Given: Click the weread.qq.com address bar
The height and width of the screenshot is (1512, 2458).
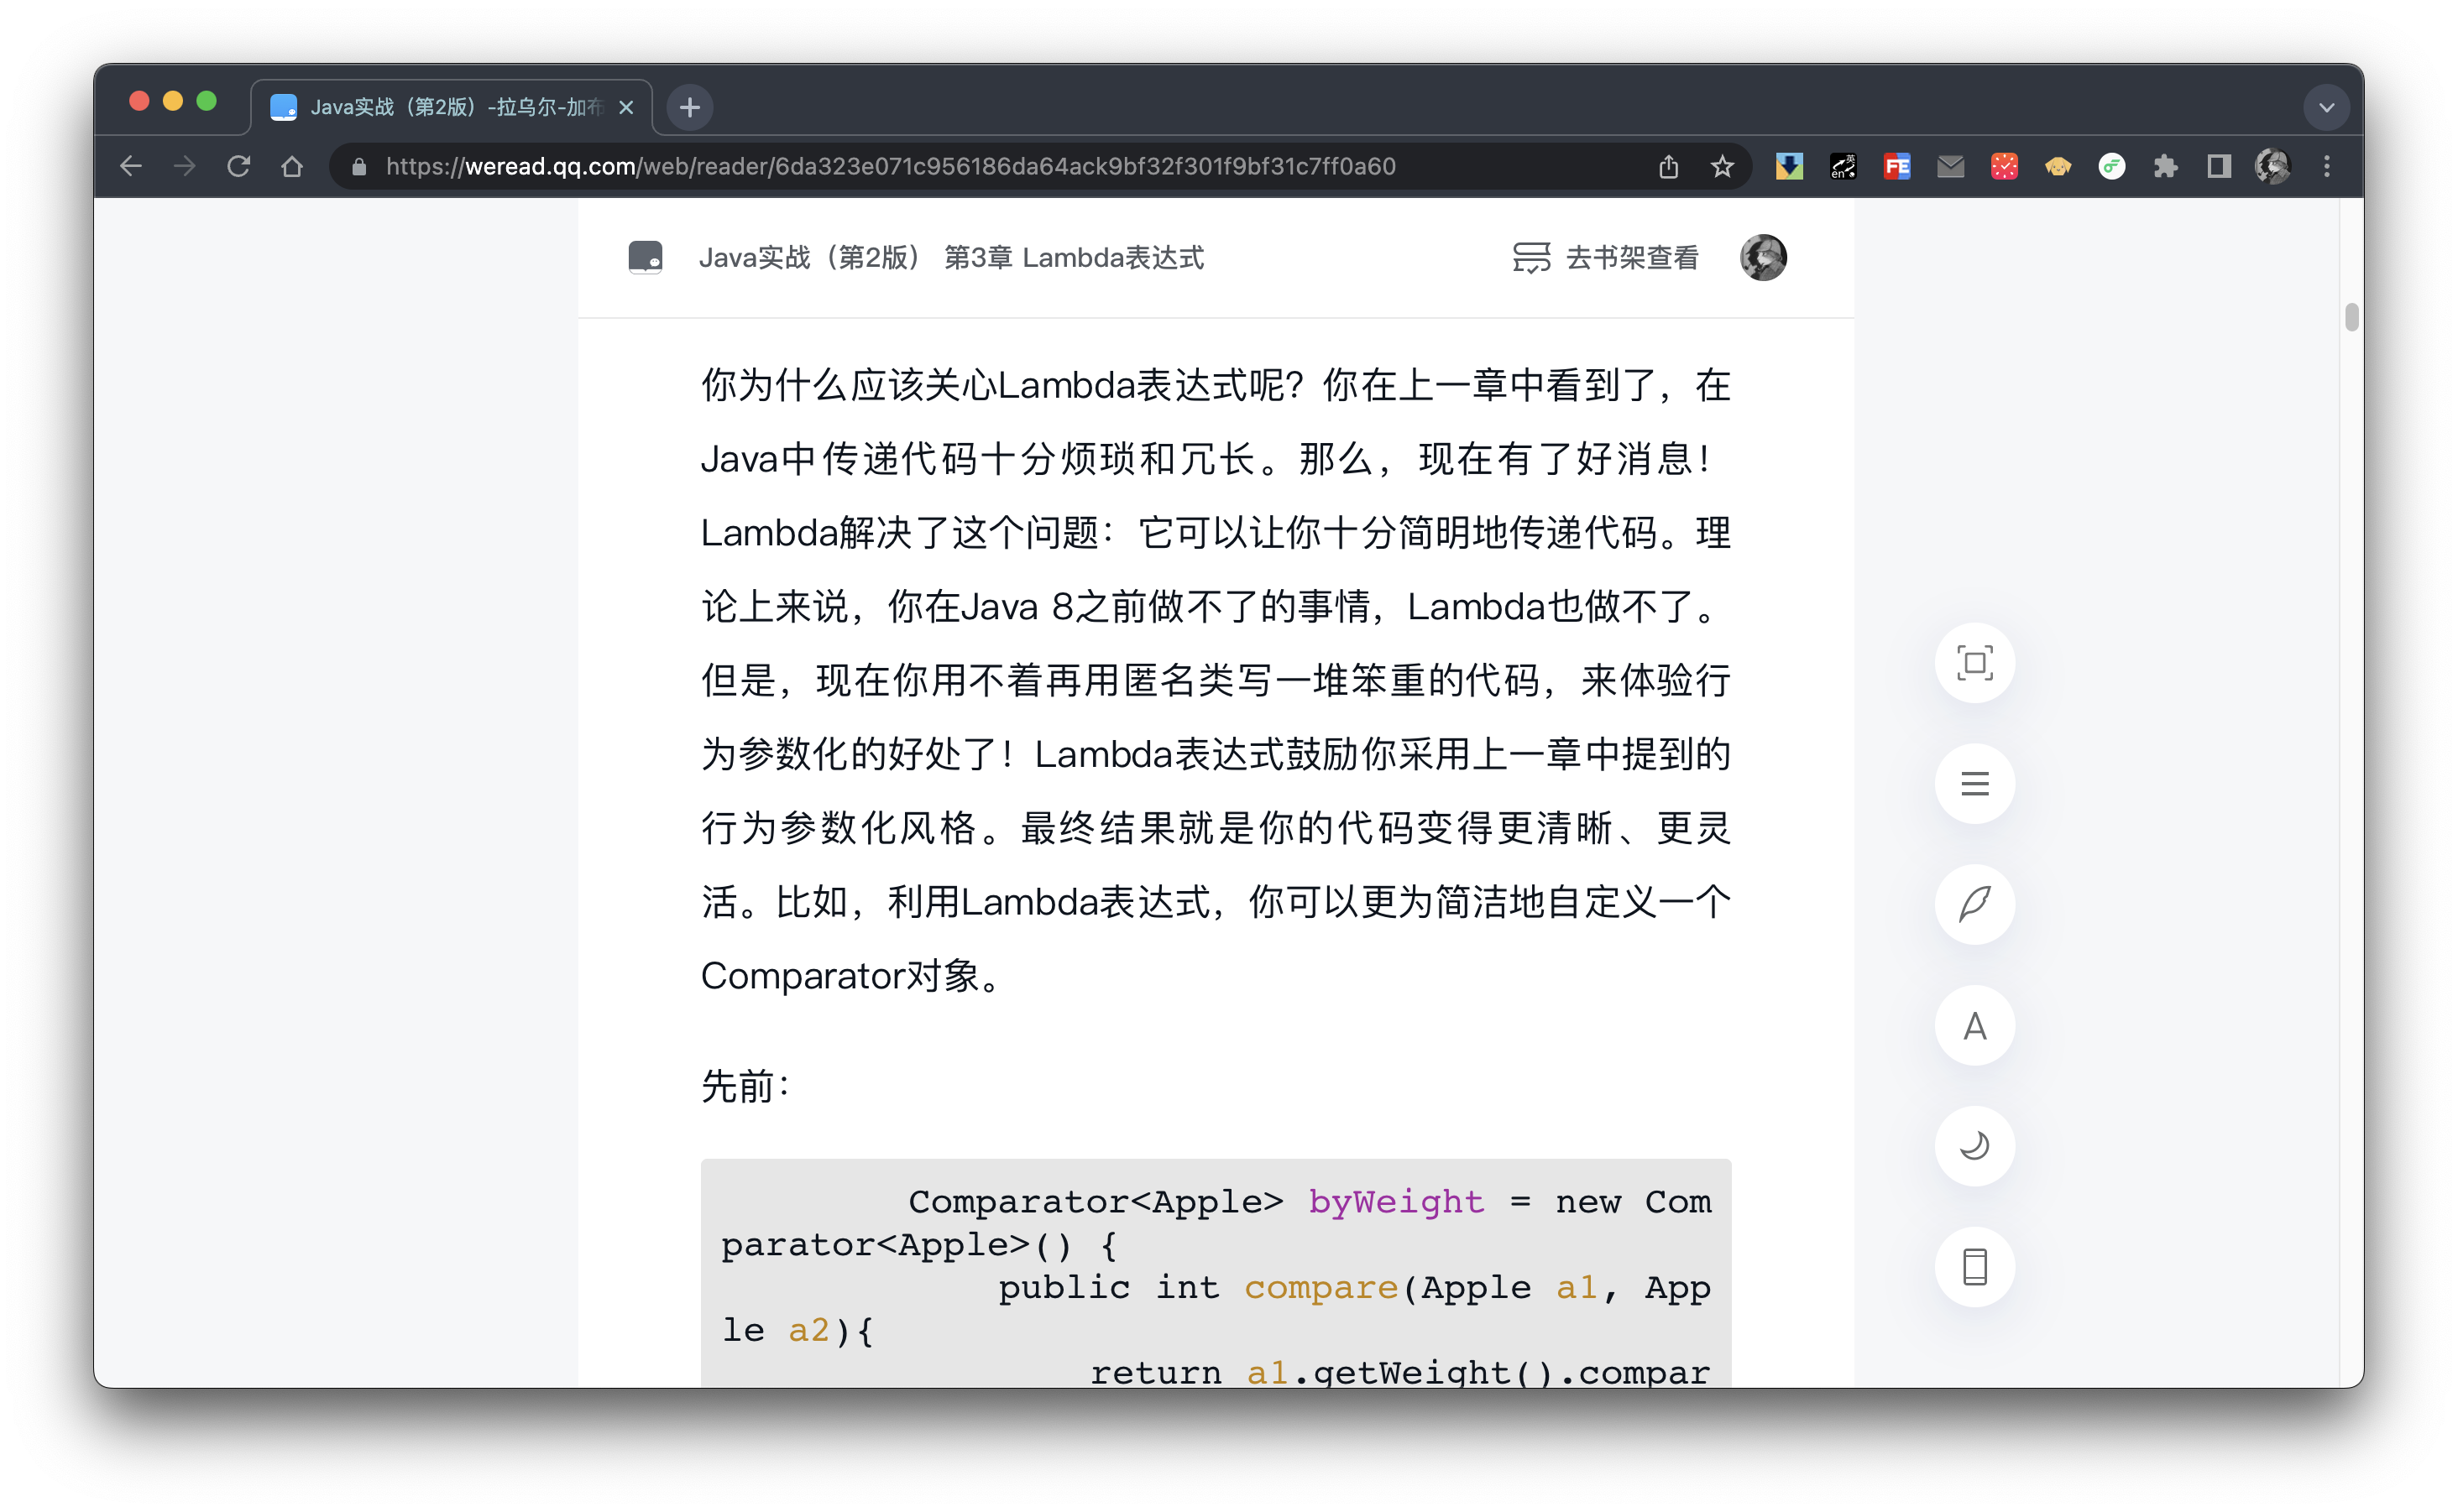Looking at the screenshot, I should 891,166.
